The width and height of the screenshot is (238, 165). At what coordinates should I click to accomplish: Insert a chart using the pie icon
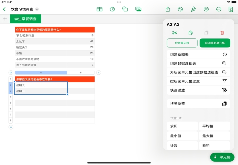[112, 9]
